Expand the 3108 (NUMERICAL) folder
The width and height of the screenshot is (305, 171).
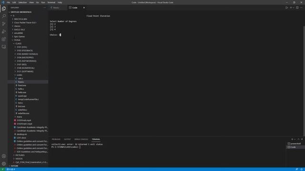(25, 68)
